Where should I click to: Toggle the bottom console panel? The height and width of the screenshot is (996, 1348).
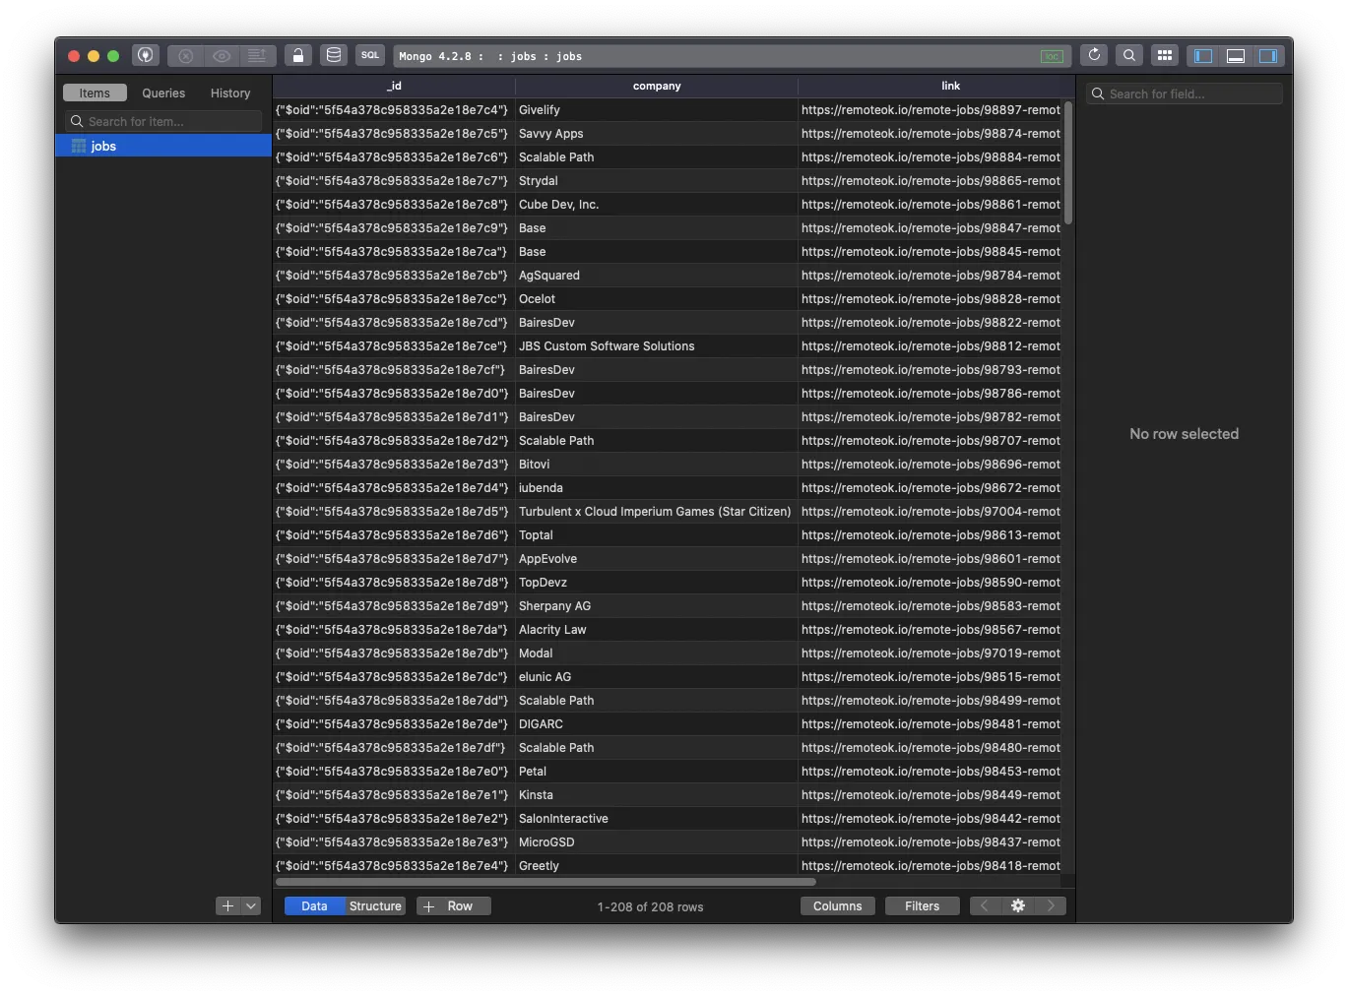tap(1236, 56)
